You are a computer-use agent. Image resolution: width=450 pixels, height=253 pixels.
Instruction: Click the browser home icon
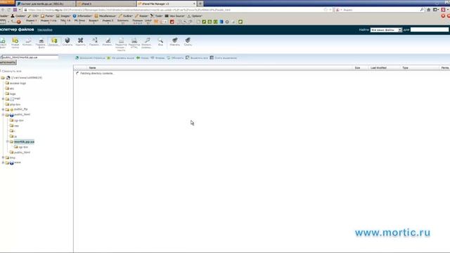pos(428,10)
